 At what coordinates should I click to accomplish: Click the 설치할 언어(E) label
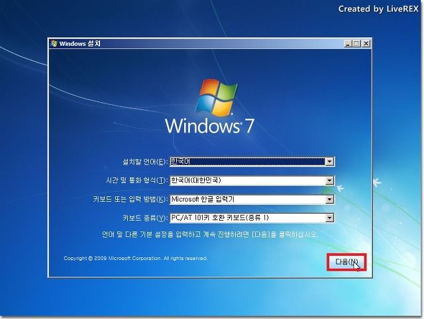tap(145, 162)
